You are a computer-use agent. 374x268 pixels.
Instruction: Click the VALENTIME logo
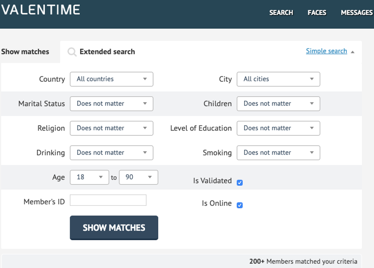pyautogui.click(x=41, y=10)
